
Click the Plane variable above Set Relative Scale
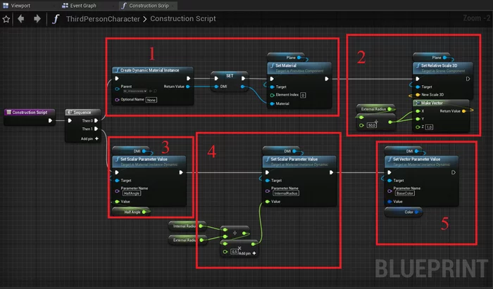432,58
